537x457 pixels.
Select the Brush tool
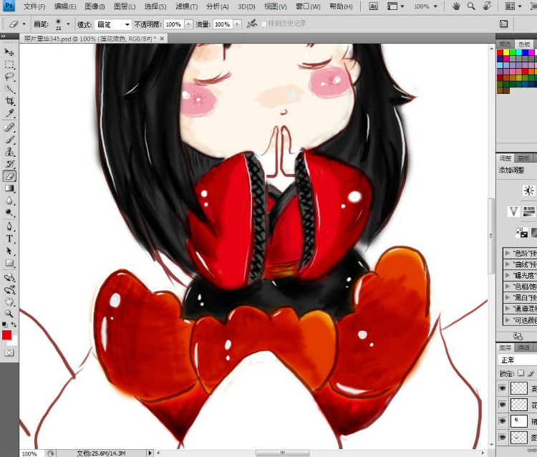tap(9, 140)
